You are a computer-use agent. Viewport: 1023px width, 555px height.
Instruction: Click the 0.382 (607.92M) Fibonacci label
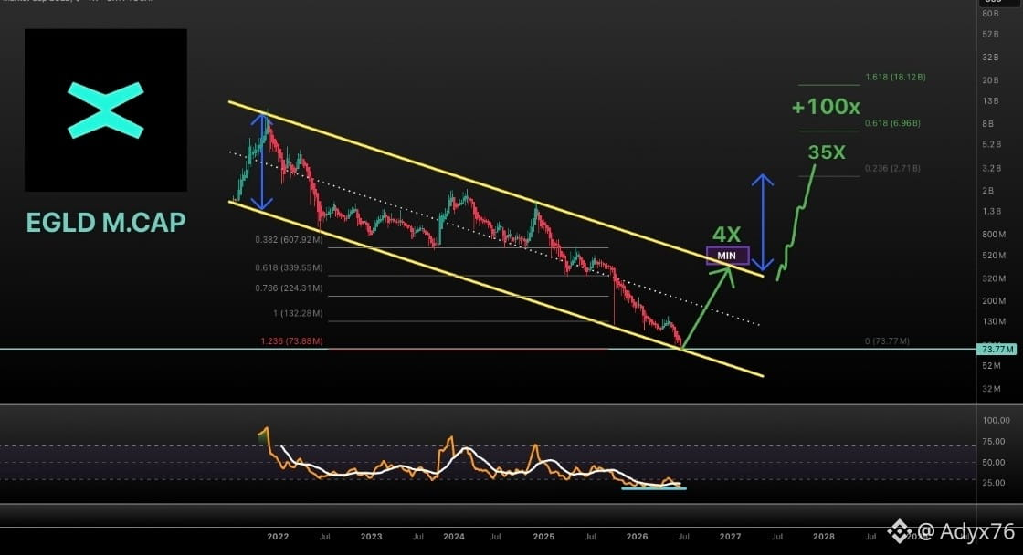click(x=289, y=240)
